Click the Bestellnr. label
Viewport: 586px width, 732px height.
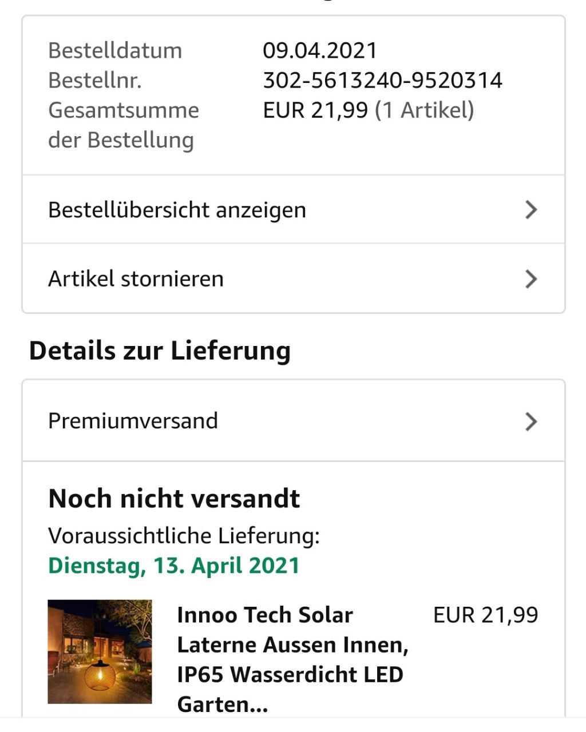95,80
